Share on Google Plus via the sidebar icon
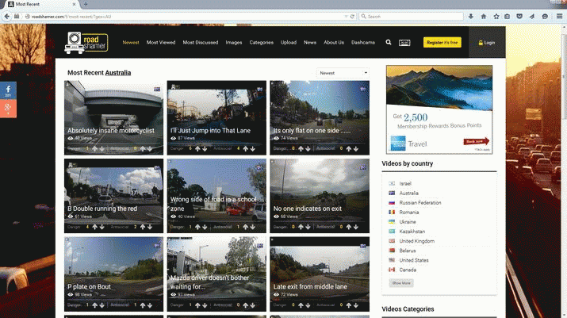 tap(8, 108)
